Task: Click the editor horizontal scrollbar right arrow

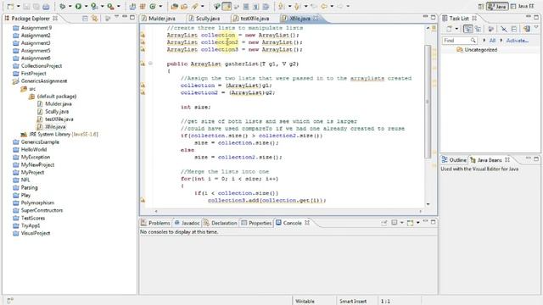Action: (x=421, y=211)
